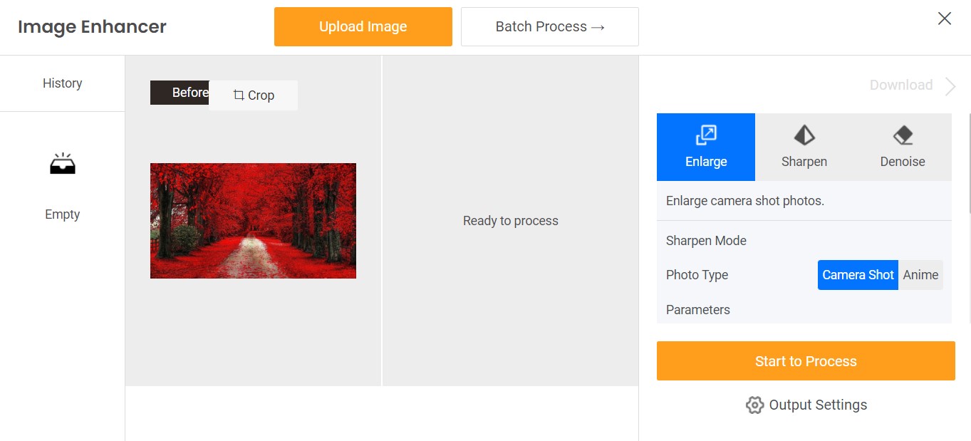Open the History panel
Image resolution: width=971 pixels, height=441 pixels.
click(x=62, y=83)
